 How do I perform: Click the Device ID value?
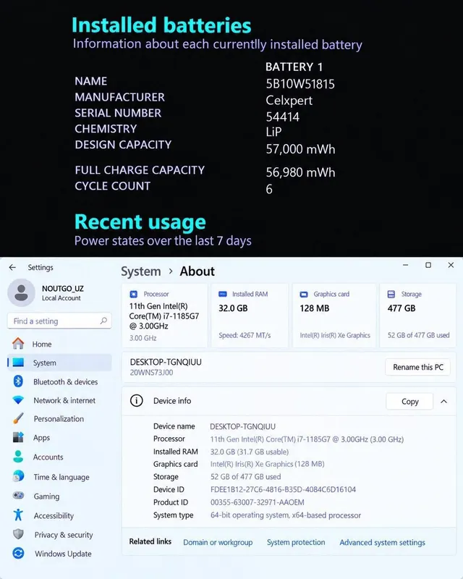(x=283, y=489)
